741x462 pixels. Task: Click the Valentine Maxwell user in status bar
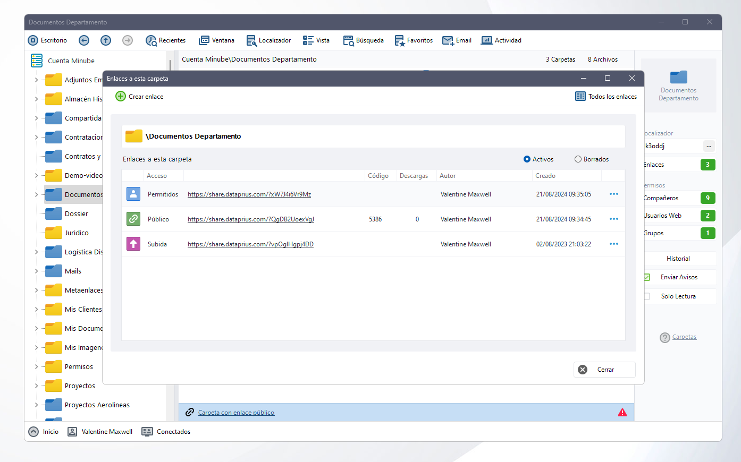tap(100, 432)
